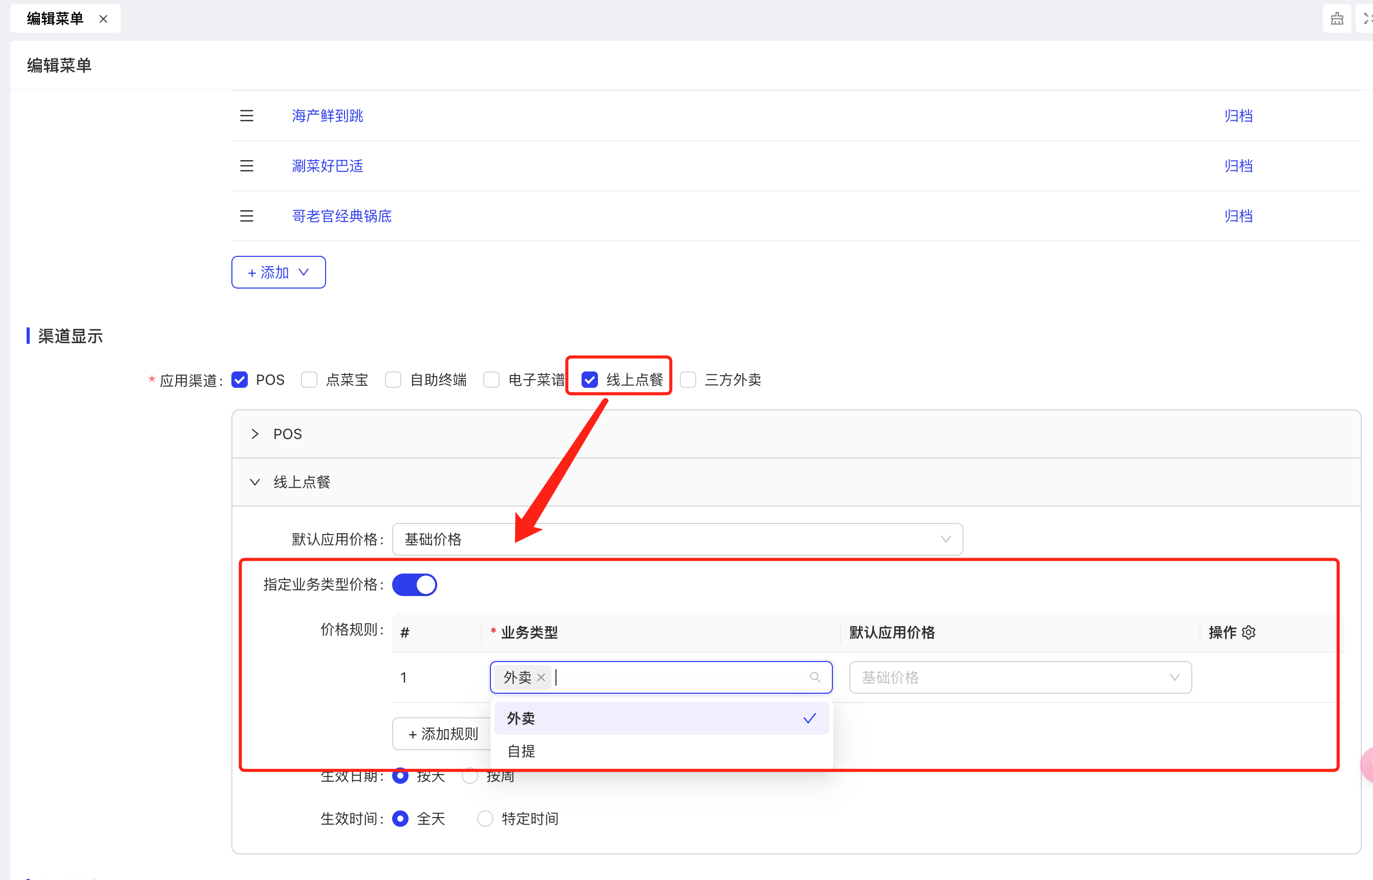This screenshot has width=1373, height=880.
Task: Select 外卖 in the dropdown list
Action: 661,719
